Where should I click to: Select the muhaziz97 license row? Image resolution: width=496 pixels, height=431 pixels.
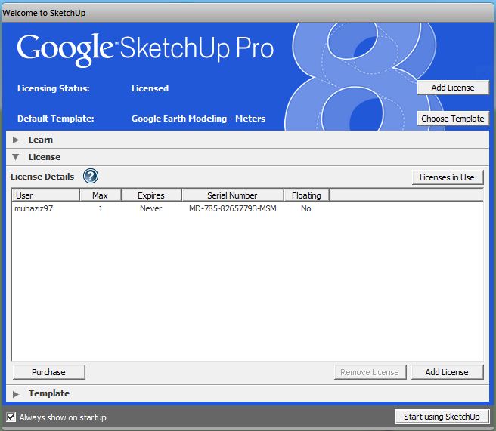pos(247,208)
